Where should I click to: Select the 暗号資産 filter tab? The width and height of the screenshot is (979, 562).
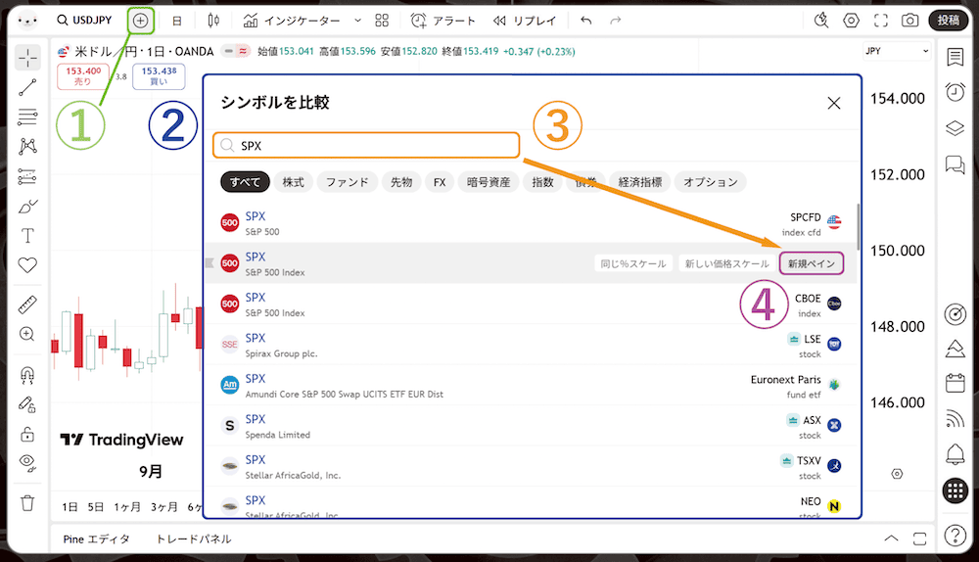pos(489,182)
